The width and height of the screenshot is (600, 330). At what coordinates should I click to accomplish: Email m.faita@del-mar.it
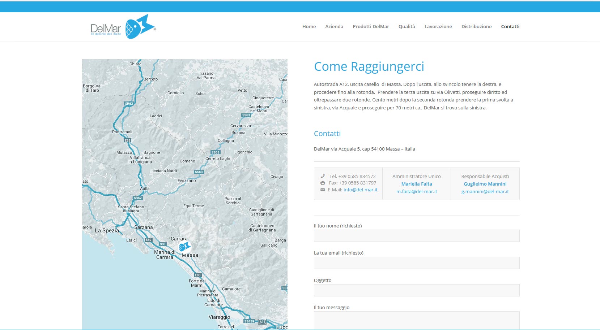[x=417, y=191]
